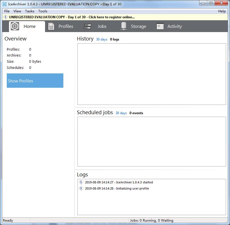Open the Tasks menu
Screen dimensions: 230x225
pos(30,11)
